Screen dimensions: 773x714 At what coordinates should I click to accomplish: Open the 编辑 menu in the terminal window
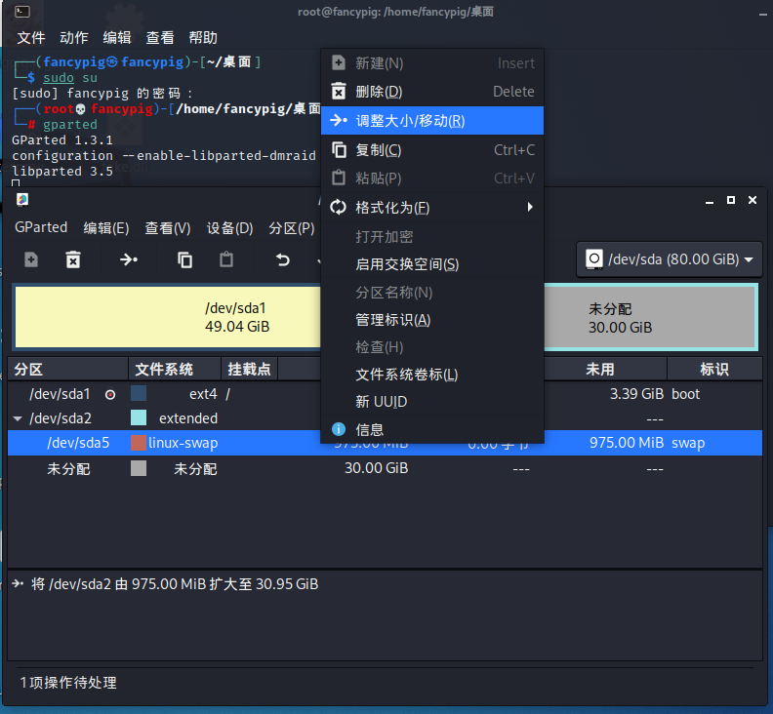coord(117,37)
